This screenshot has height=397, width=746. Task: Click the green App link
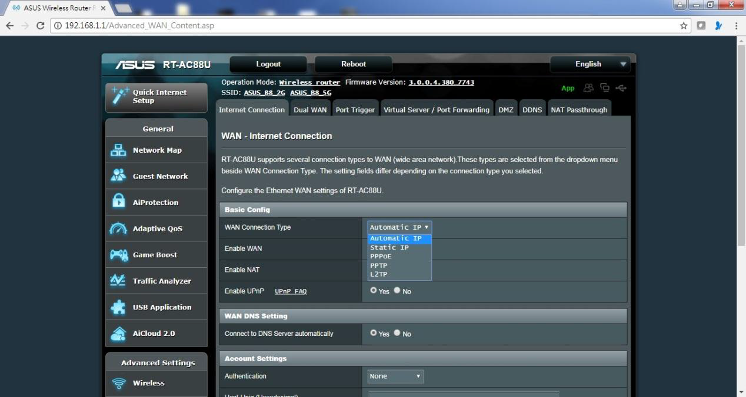[x=568, y=88]
